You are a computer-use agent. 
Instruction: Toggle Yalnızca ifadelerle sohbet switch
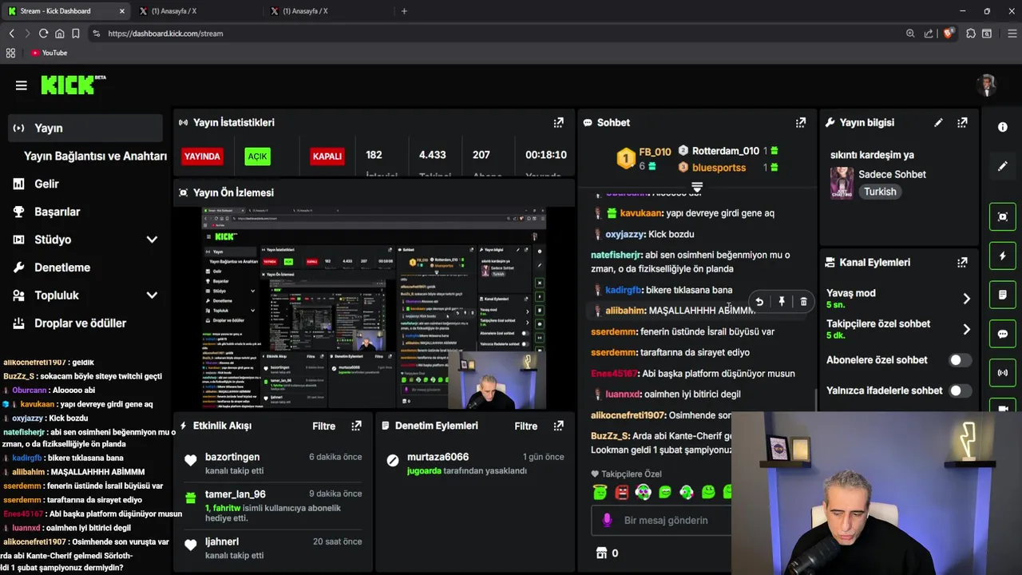point(961,391)
